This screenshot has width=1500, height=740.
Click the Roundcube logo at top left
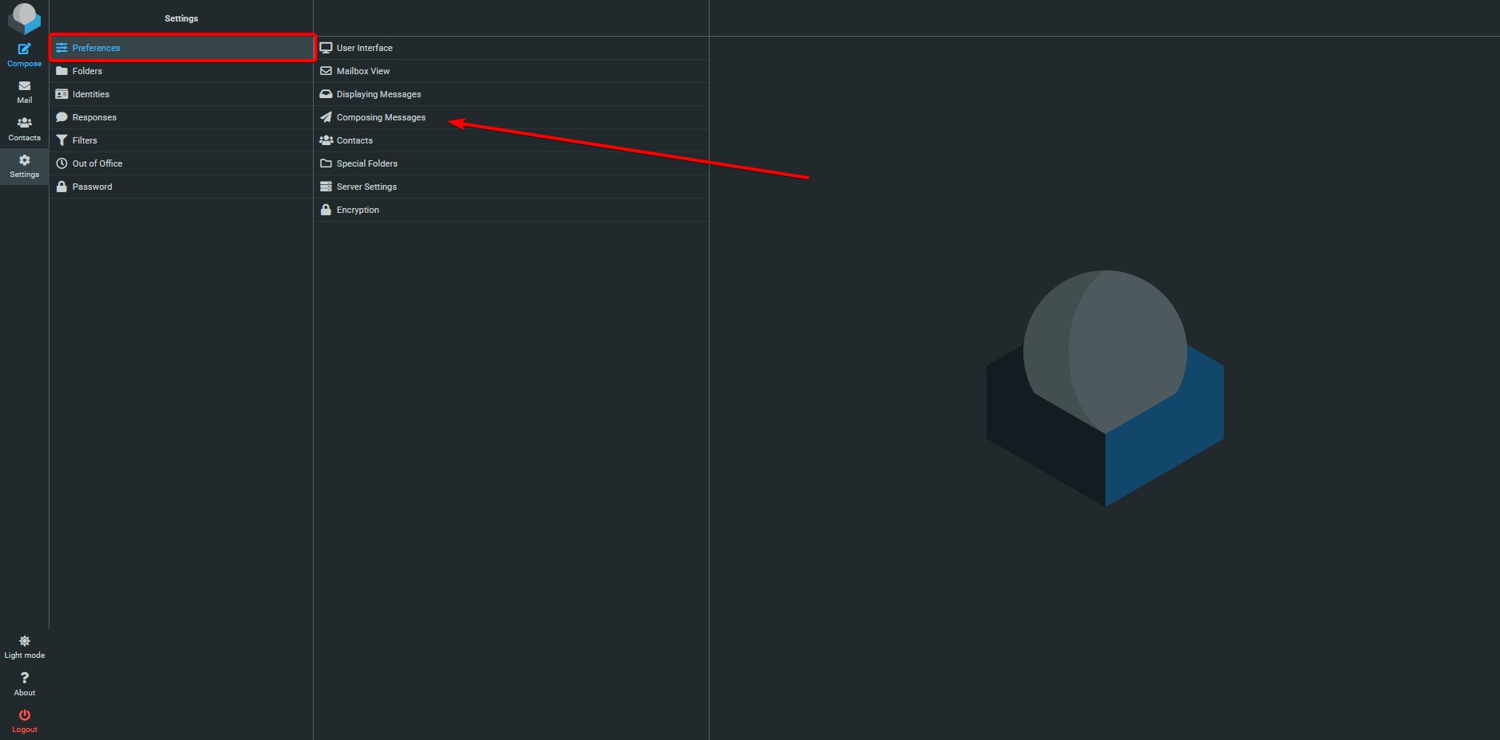[24, 18]
